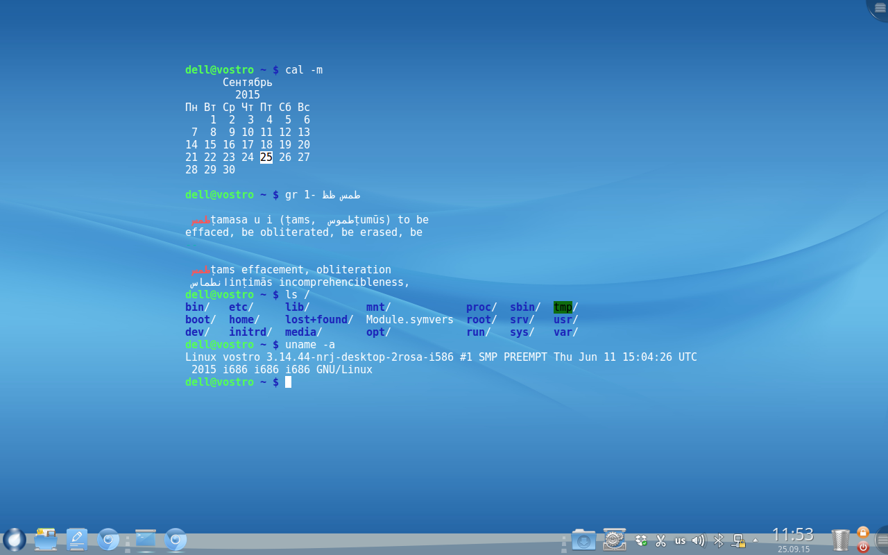Image resolution: width=888 pixels, height=555 pixels.
Task: Click the bin/ directory entry
Action: click(x=198, y=307)
